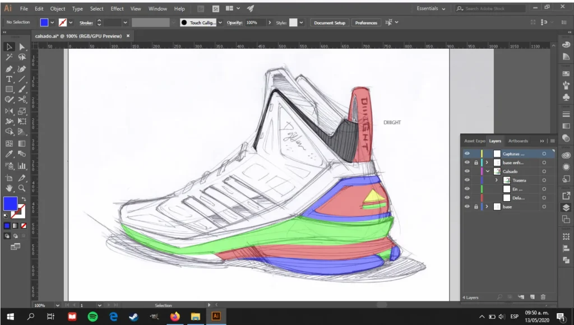This screenshot has width=574, height=325.
Task: Toggle visibility of the Calsado layer
Action: click(467, 171)
